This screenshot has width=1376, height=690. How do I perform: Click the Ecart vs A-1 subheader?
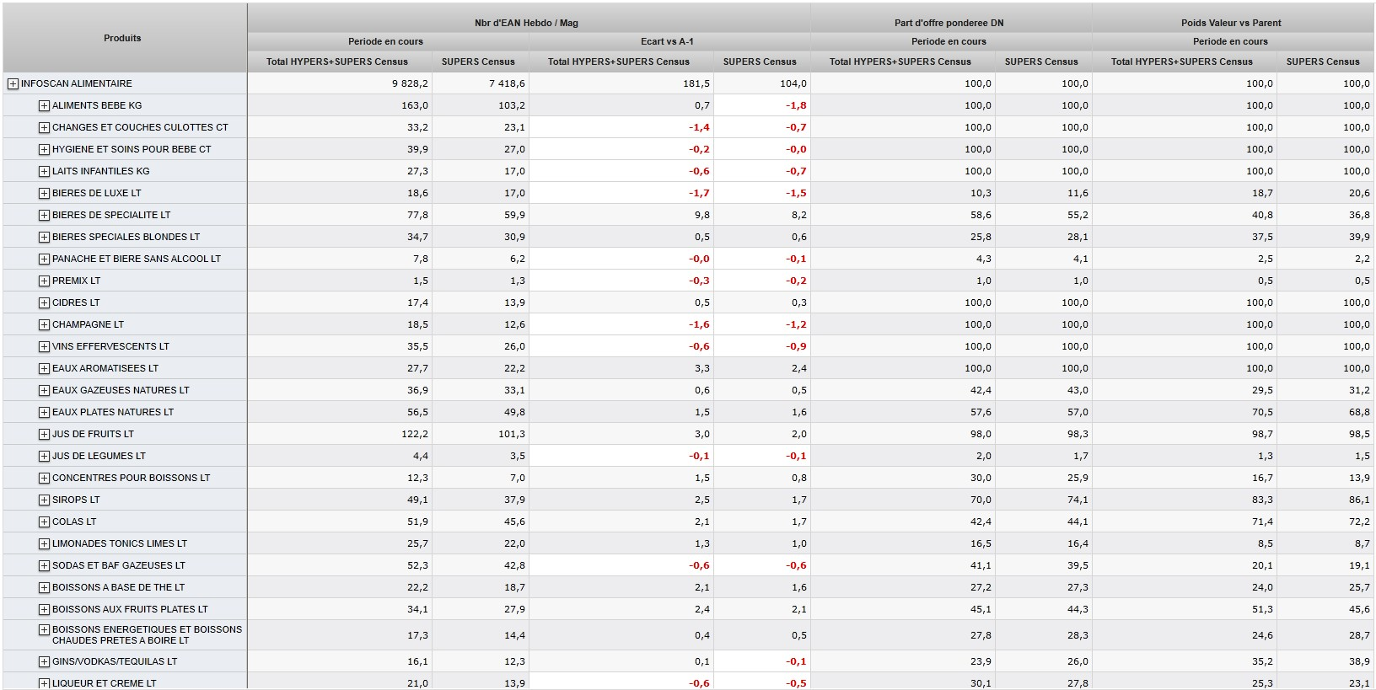tap(667, 41)
